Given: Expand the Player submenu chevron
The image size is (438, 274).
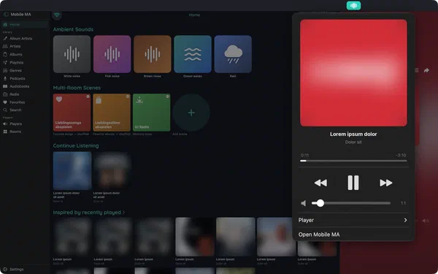Looking at the screenshot, I should (405, 221).
